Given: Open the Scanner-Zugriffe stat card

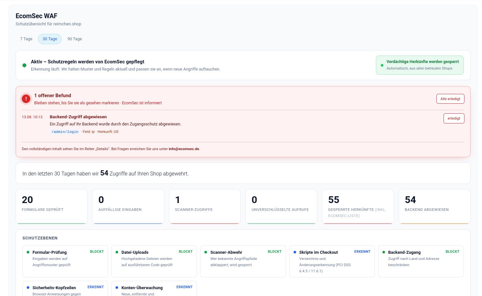Looking at the screenshot, I should (205, 207).
